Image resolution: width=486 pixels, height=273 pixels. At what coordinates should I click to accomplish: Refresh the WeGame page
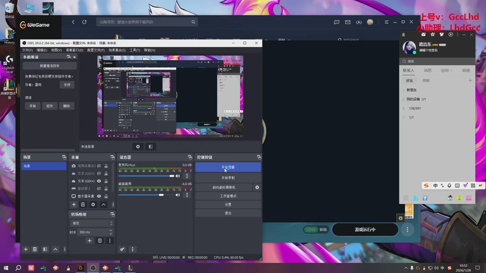click(x=84, y=22)
